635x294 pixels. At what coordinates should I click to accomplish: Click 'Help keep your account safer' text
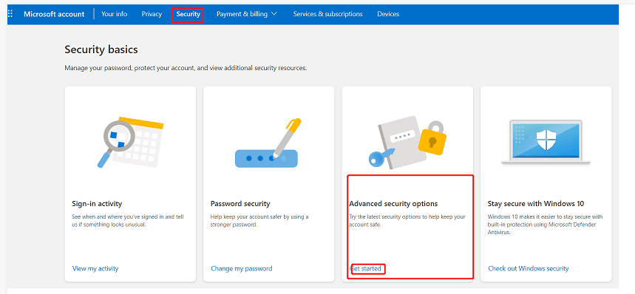click(259, 220)
